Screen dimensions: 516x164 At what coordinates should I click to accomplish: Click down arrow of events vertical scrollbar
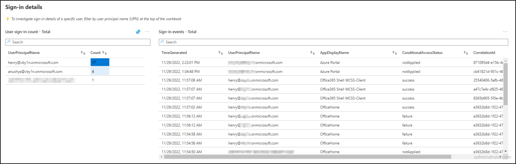(506, 152)
